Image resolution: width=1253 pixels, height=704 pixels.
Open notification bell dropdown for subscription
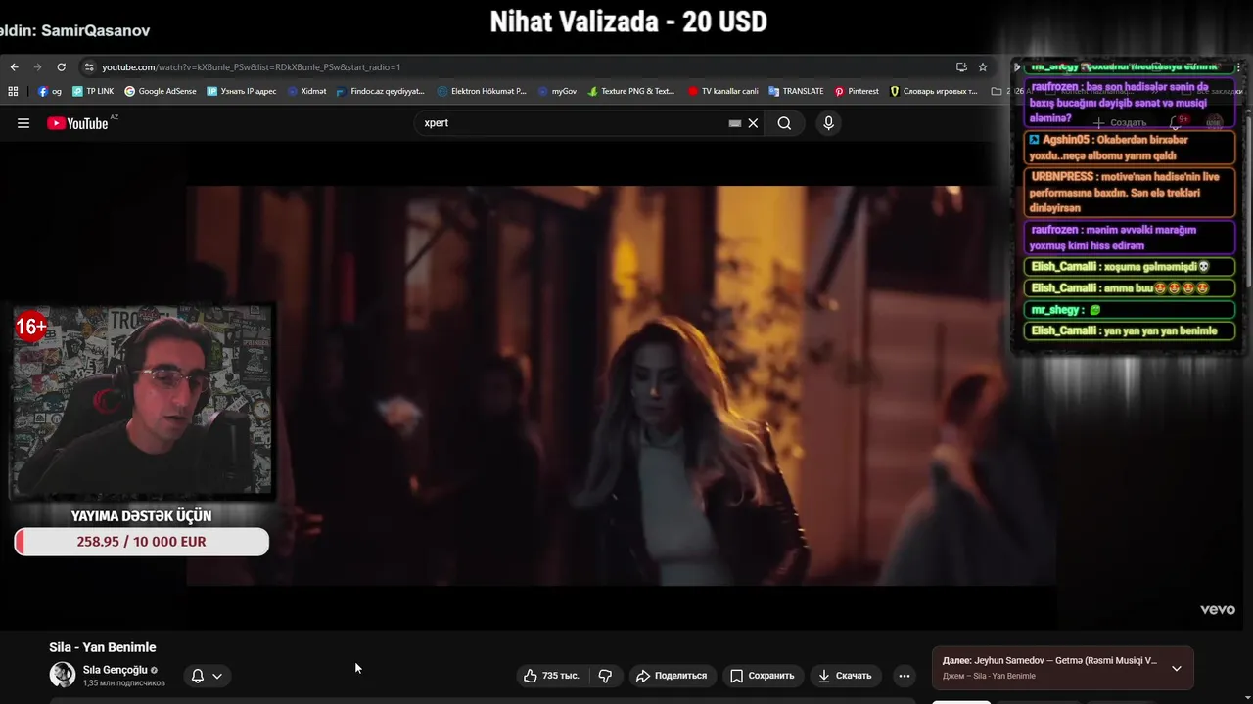pos(207,676)
